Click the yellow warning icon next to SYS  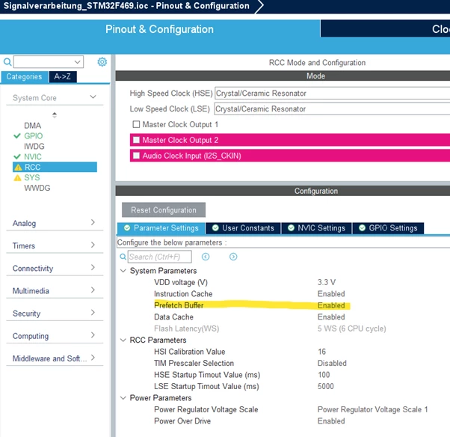coord(17,177)
